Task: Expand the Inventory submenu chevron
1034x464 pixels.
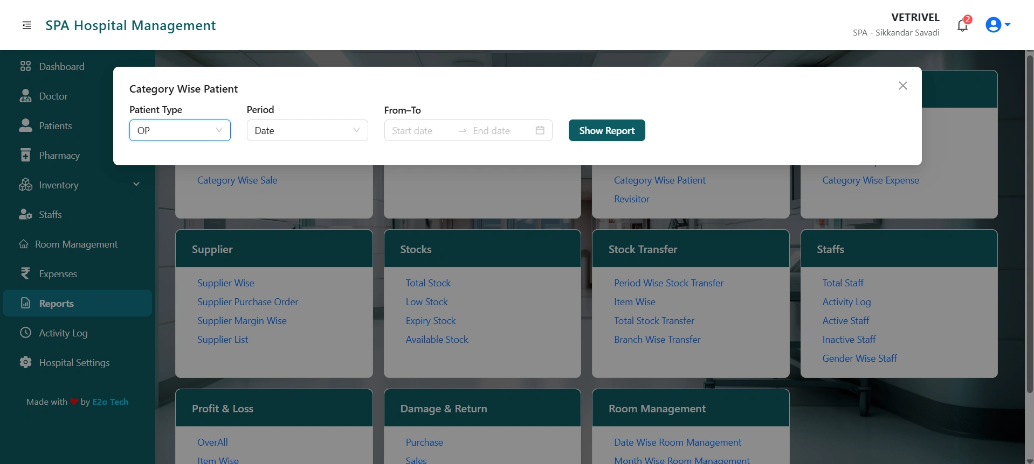Action: click(x=136, y=185)
